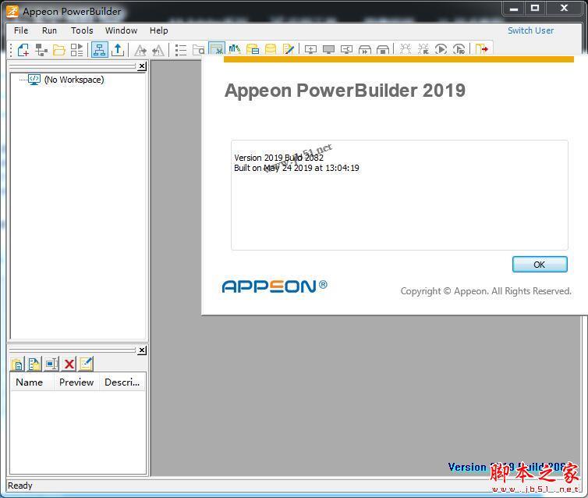The height and width of the screenshot is (498, 588).
Task: Click the Edit file pencil toolbar icon
Action: pos(289,49)
